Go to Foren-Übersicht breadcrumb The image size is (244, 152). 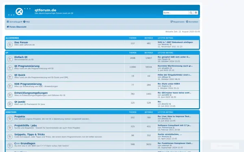point(17,27)
